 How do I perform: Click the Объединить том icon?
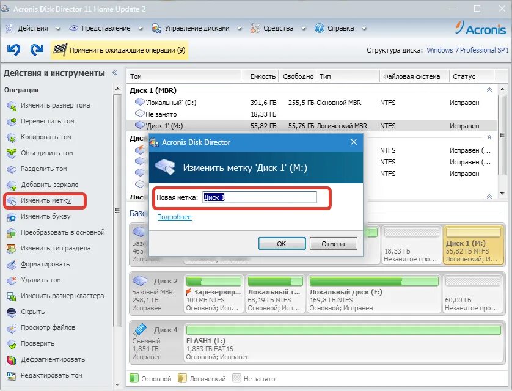tap(12, 153)
